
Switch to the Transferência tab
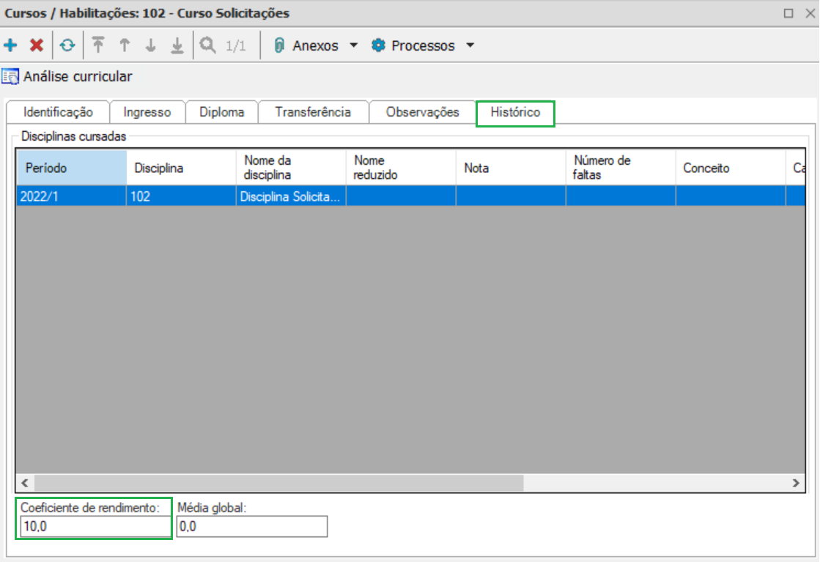coord(313,112)
